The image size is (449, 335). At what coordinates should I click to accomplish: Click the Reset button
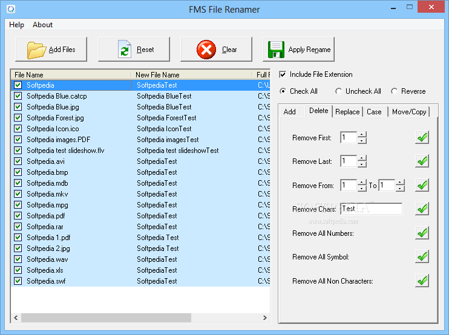point(134,49)
